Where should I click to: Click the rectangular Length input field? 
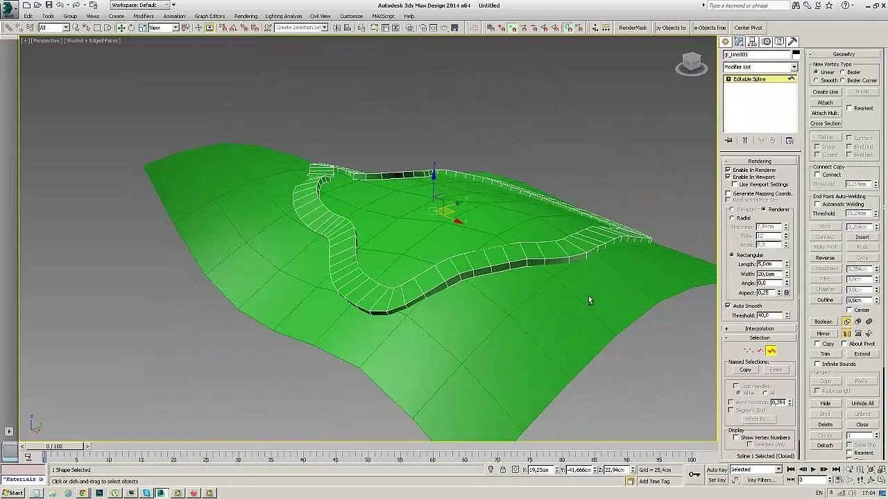pos(769,264)
